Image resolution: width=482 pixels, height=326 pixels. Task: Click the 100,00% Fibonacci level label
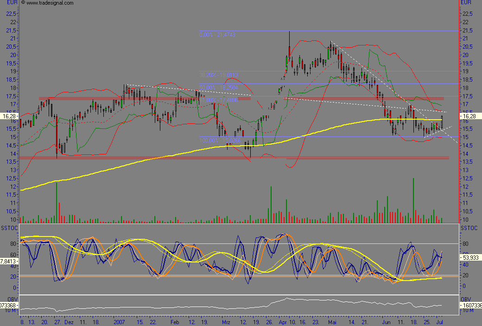(x=220, y=140)
